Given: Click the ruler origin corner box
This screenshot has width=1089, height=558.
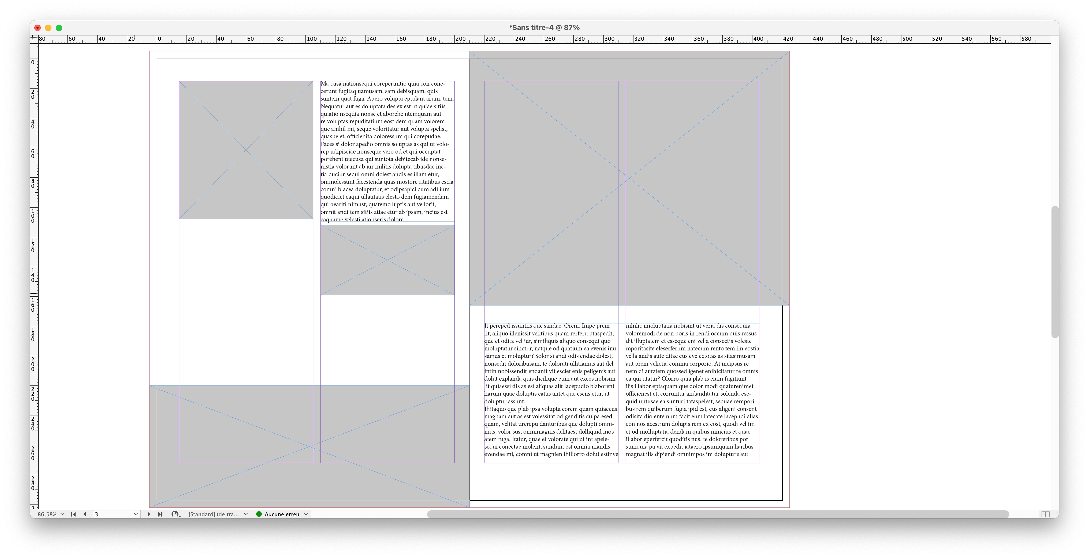Looking at the screenshot, I should (34, 39).
